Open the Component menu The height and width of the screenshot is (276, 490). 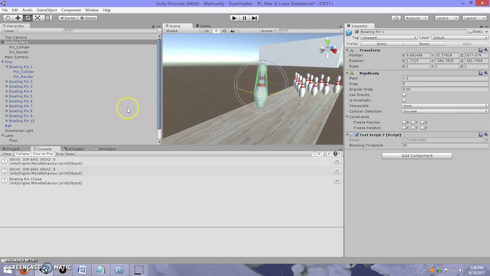tap(71, 10)
